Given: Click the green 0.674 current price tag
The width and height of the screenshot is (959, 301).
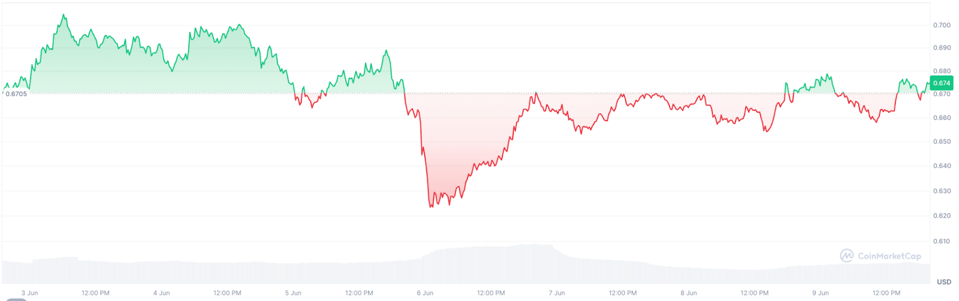Looking at the screenshot, I should pos(941,83).
